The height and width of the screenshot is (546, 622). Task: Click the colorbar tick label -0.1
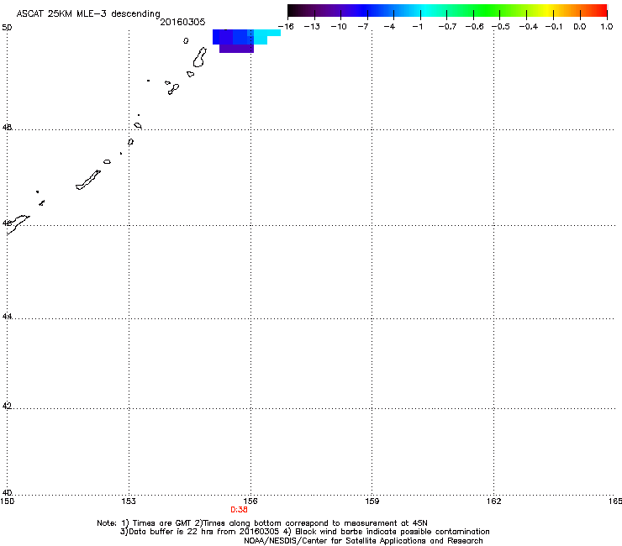pos(554,27)
